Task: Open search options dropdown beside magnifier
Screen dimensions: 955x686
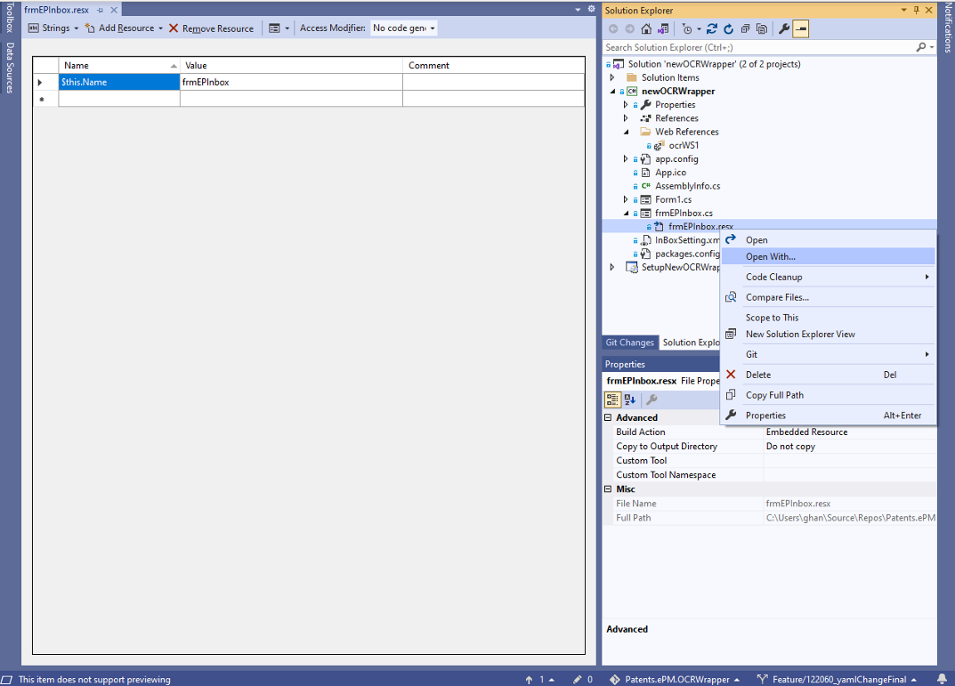Action: coord(932,47)
